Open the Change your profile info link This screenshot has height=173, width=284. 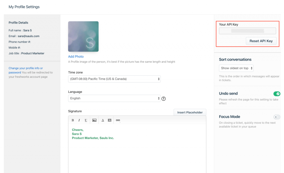26,68
